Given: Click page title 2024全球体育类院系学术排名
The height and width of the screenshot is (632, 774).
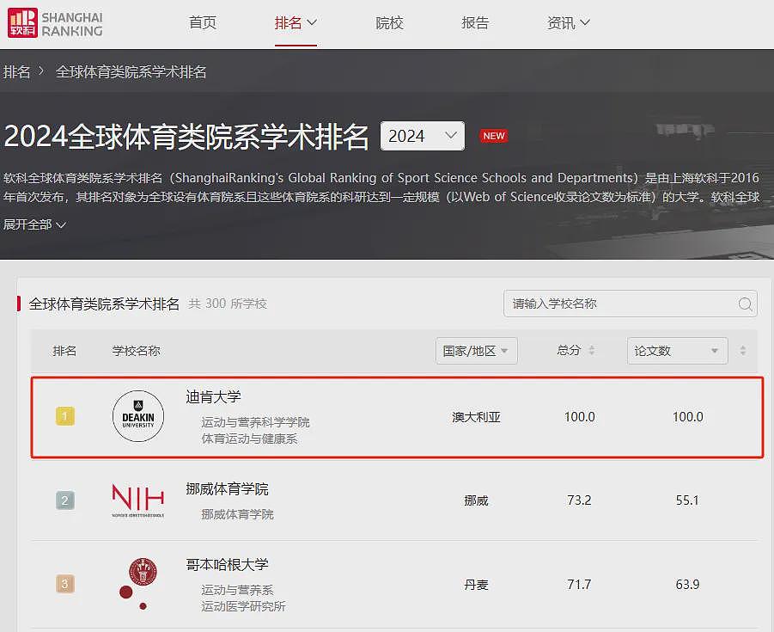Looking at the screenshot, I should coord(186,137).
